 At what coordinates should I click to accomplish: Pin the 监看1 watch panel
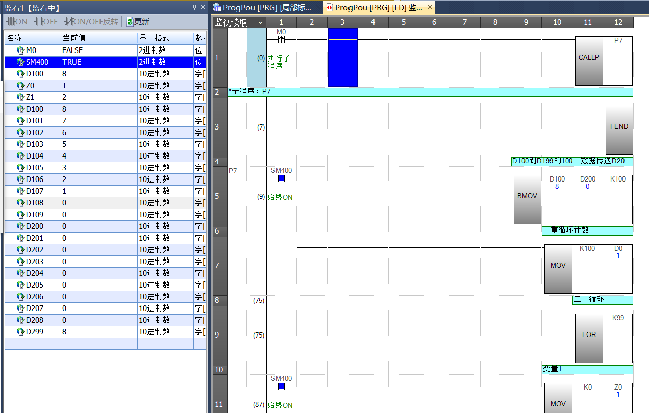click(194, 7)
